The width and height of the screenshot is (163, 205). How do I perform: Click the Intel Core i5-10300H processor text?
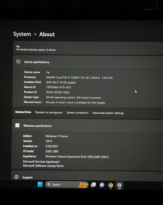[79, 78]
